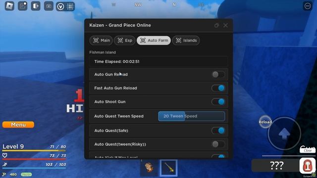The image size is (317, 178).
Task: Open the Islands tab
Action: tap(186, 41)
